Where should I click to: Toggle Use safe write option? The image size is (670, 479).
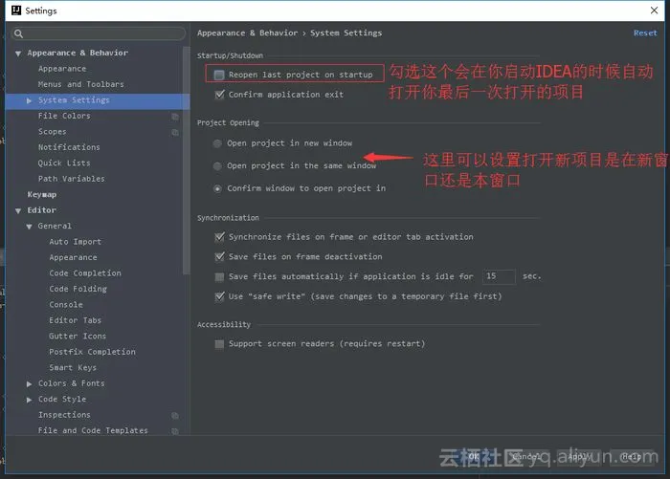click(219, 296)
